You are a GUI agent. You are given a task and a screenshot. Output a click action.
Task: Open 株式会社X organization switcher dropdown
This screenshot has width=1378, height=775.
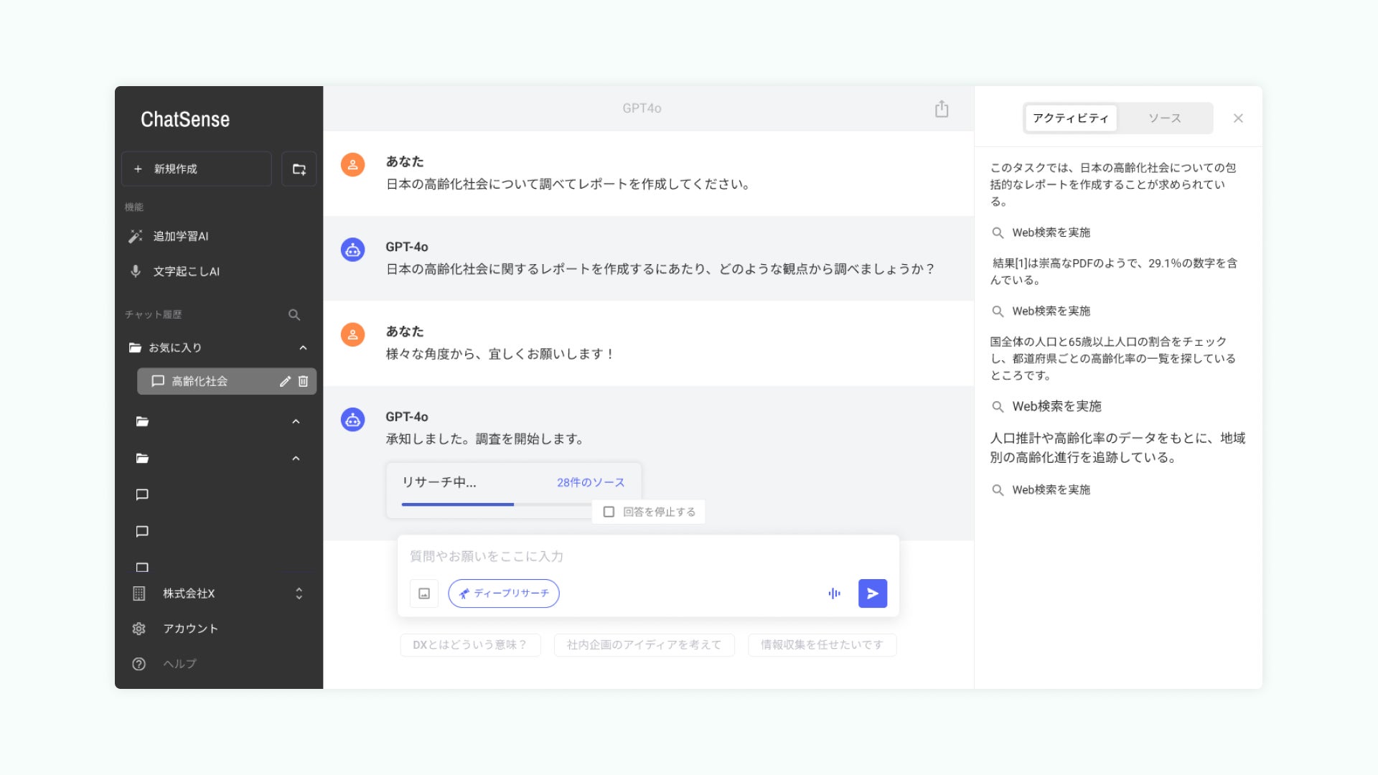(299, 593)
